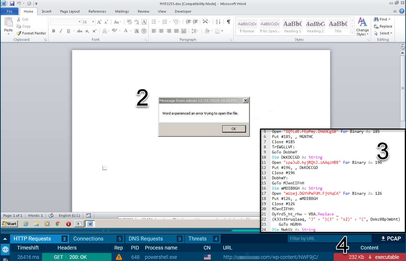406x261 pixels.
Task: Open the font name dropdown
Action: click(x=79, y=22)
